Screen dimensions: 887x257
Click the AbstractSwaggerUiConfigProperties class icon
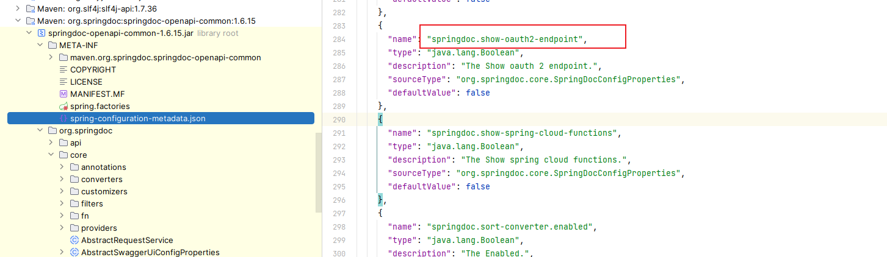point(74,252)
